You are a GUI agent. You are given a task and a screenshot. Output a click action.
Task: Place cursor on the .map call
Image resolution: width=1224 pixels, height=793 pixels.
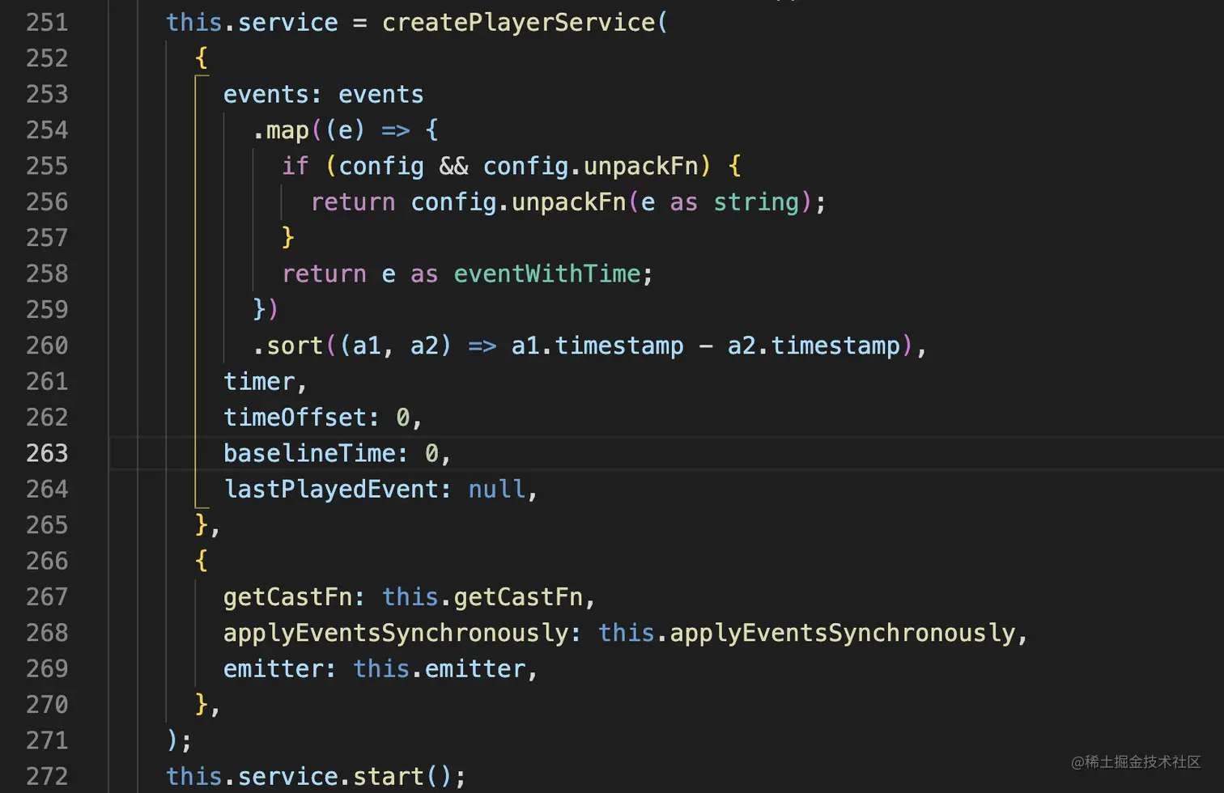[x=281, y=130]
